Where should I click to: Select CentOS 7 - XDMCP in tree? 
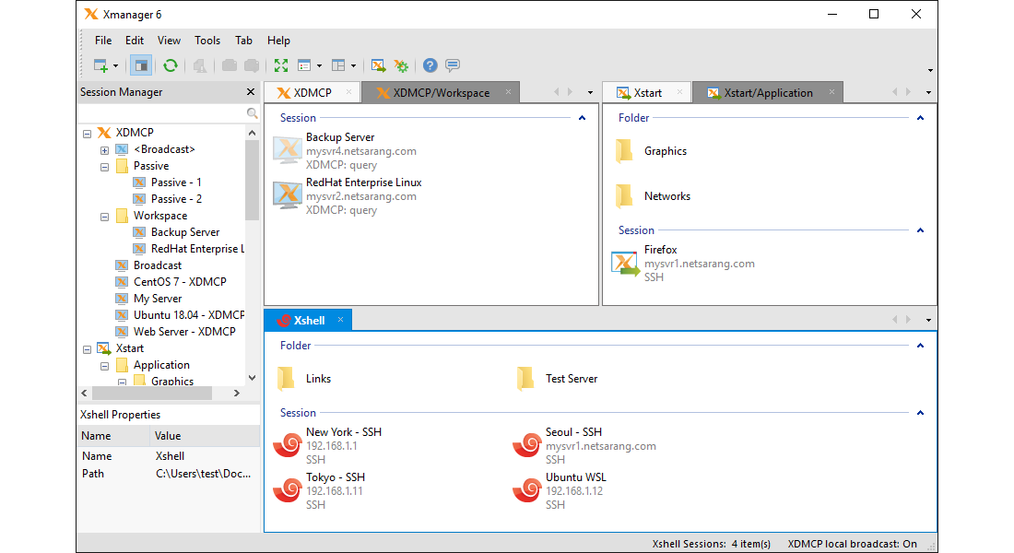pyautogui.click(x=179, y=282)
